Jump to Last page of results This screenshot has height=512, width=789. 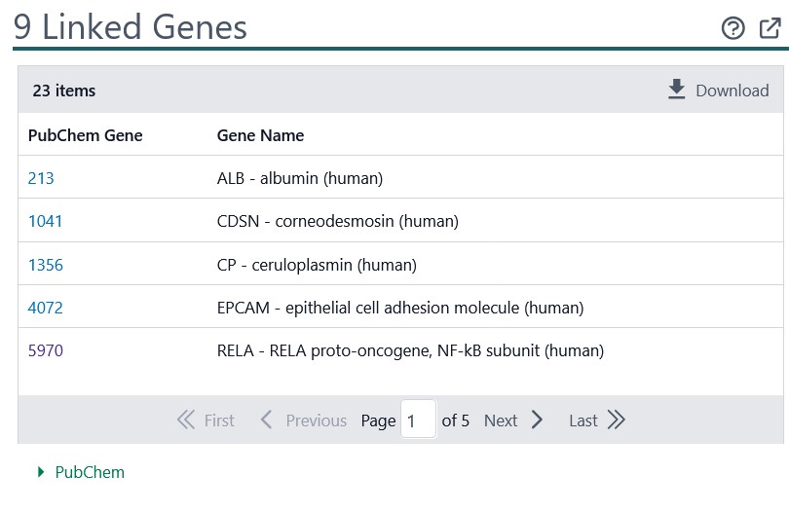tap(597, 420)
